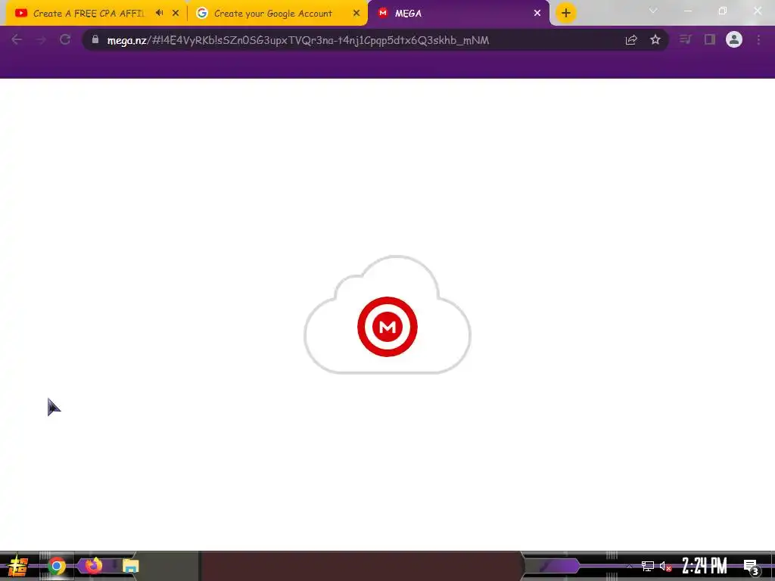
Task: Open the media control icon in toolbar
Action: (685, 39)
